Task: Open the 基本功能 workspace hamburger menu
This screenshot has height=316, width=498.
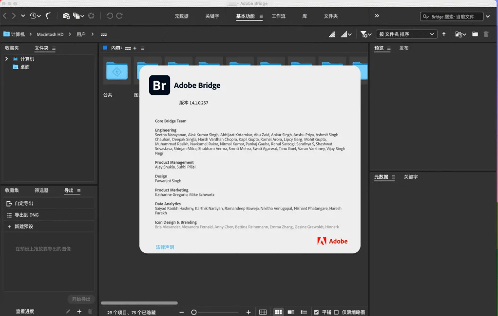Action: click(261, 16)
